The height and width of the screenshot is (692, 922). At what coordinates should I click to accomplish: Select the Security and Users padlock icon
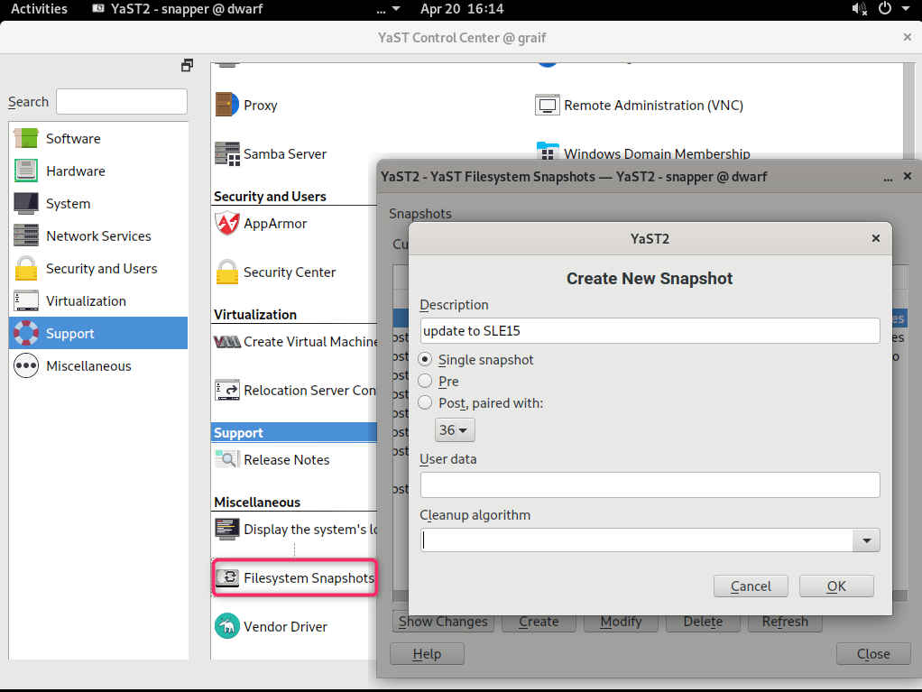26,268
